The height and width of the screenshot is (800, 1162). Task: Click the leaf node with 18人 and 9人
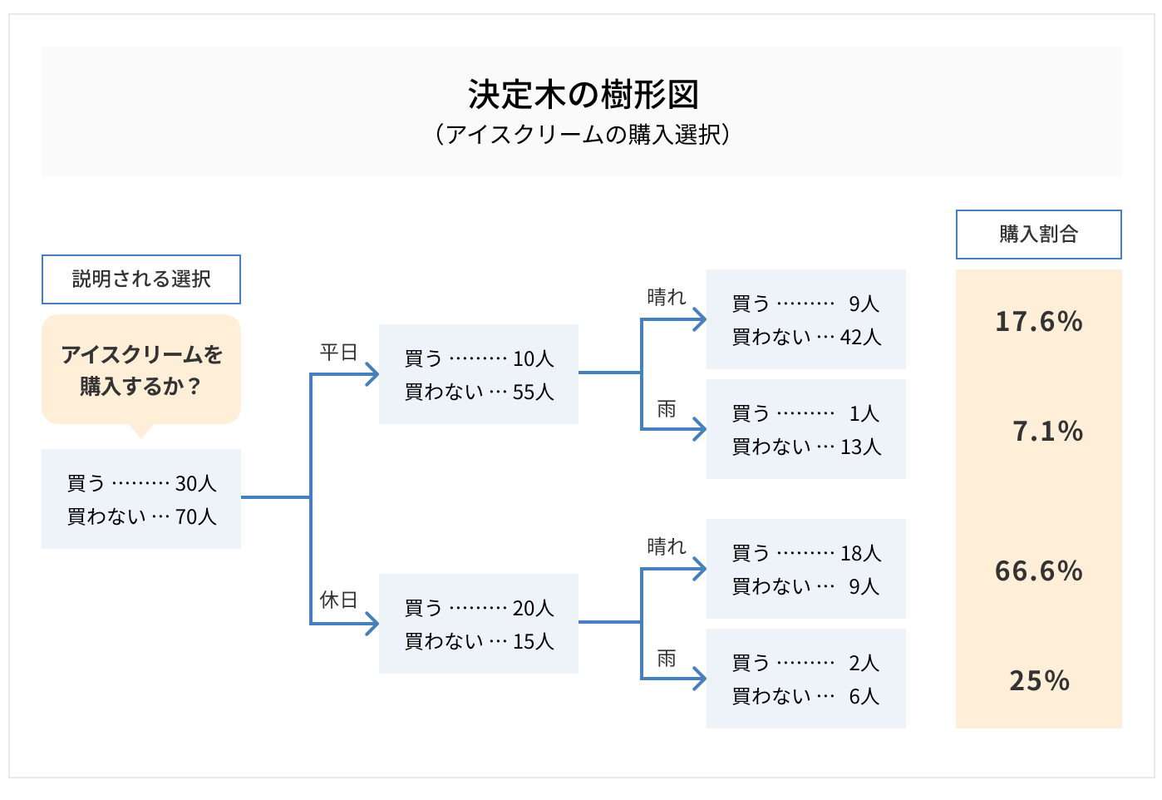point(806,569)
